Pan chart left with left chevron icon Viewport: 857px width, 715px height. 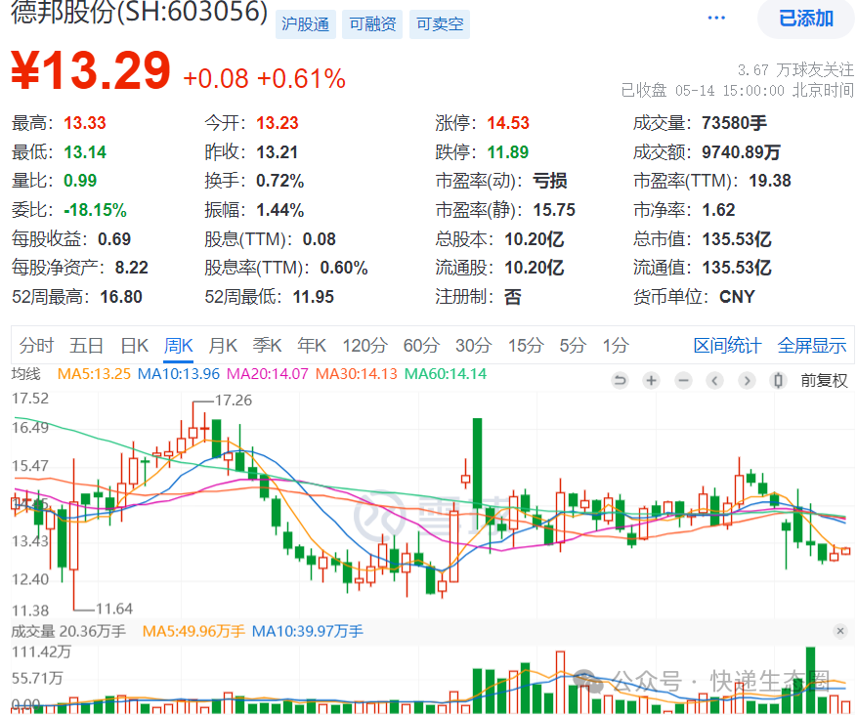[x=714, y=380]
